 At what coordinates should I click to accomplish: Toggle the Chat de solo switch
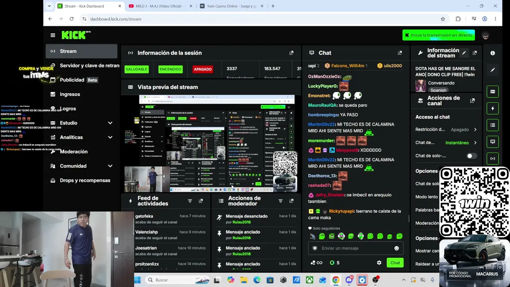point(471,156)
